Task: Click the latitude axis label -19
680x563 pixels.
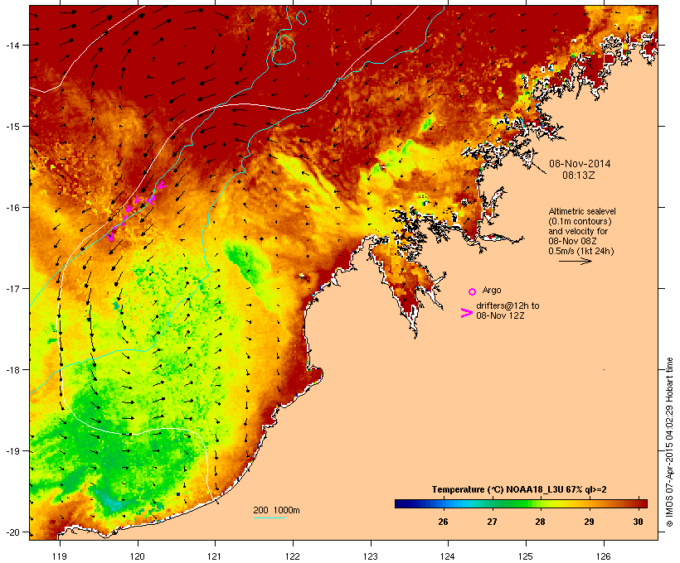Action: 12,451
